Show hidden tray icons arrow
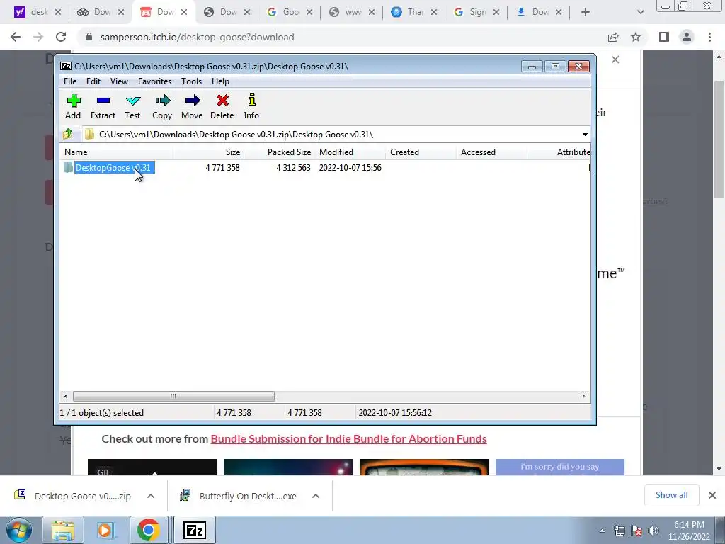The width and height of the screenshot is (725, 544). pyautogui.click(x=602, y=531)
